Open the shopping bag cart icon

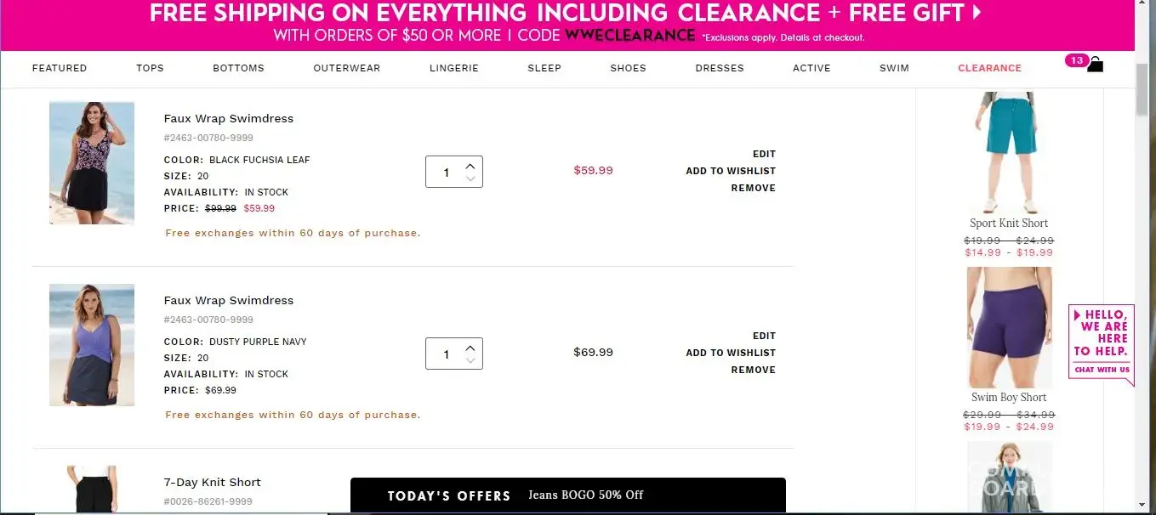[1095, 65]
